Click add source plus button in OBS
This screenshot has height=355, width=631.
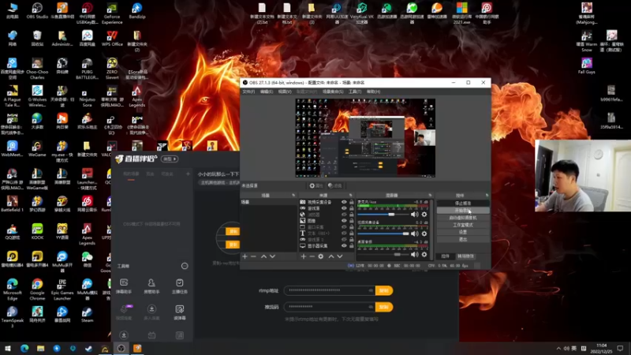(x=303, y=256)
